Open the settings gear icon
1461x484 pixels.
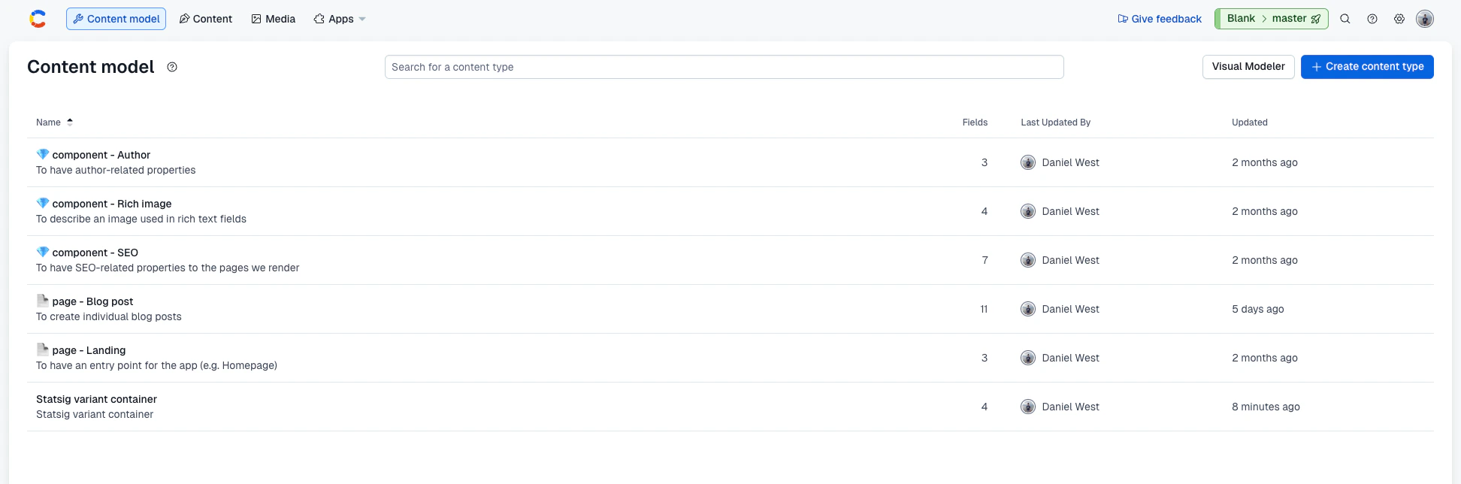pos(1399,19)
